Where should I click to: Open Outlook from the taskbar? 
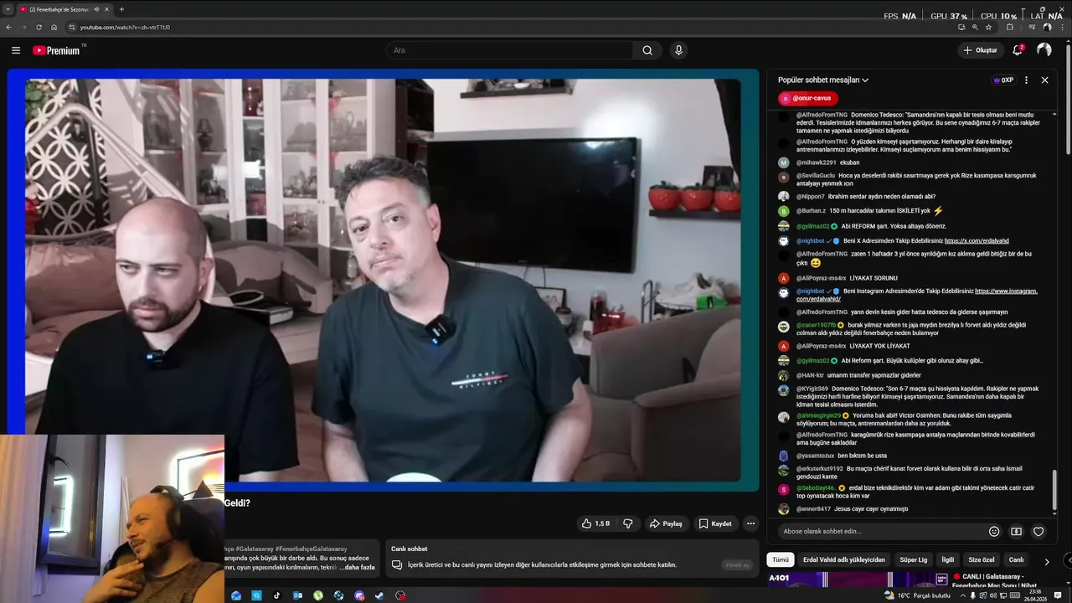coord(297,595)
